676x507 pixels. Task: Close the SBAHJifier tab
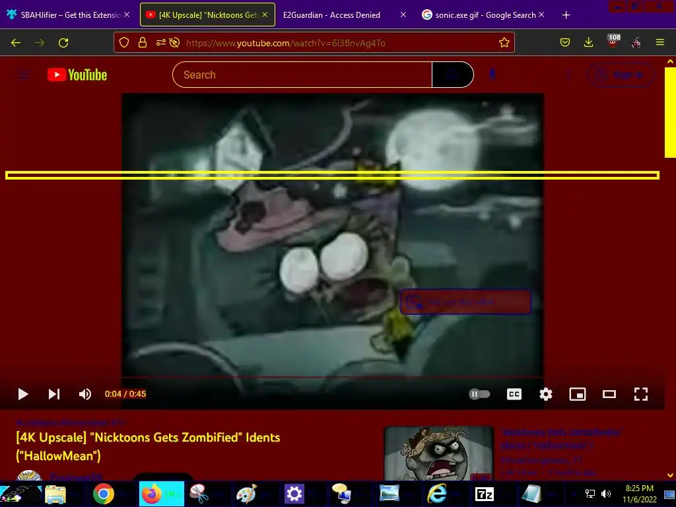click(x=127, y=15)
